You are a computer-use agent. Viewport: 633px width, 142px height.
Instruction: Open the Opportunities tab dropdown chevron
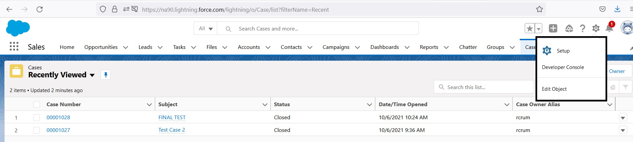pos(126,47)
